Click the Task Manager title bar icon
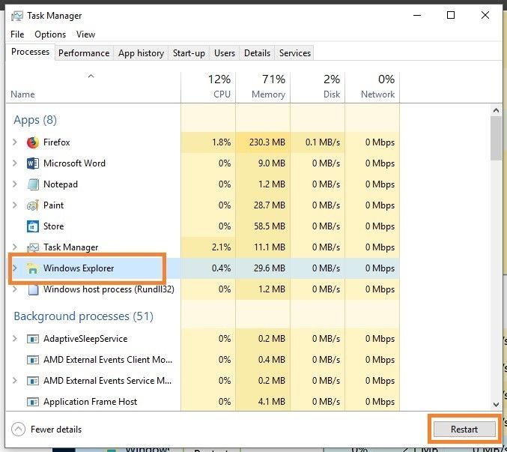The image size is (507, 452). (16, 16)
